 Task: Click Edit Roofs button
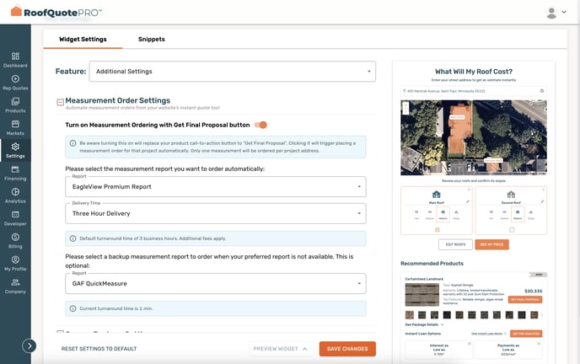click(x=455, y=244)
